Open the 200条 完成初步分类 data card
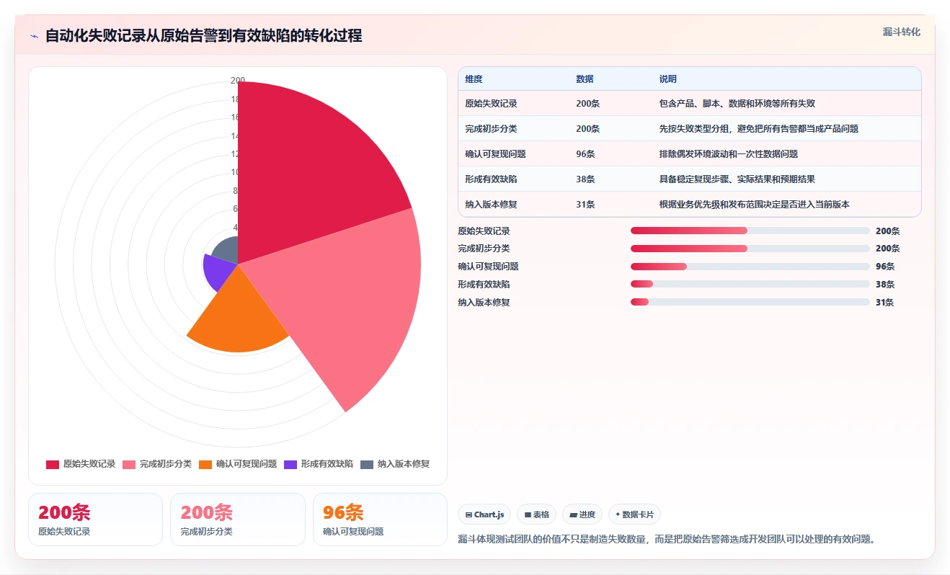 coord(238,520)
